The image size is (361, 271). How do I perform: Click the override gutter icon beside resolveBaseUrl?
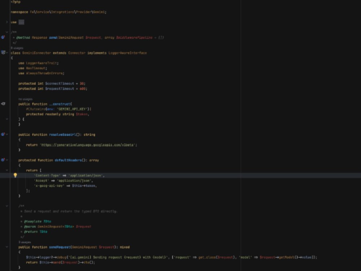[x=3, y=134]
